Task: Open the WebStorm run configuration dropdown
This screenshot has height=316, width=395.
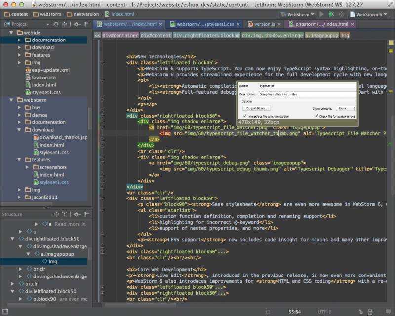Action: coord(296,15)
